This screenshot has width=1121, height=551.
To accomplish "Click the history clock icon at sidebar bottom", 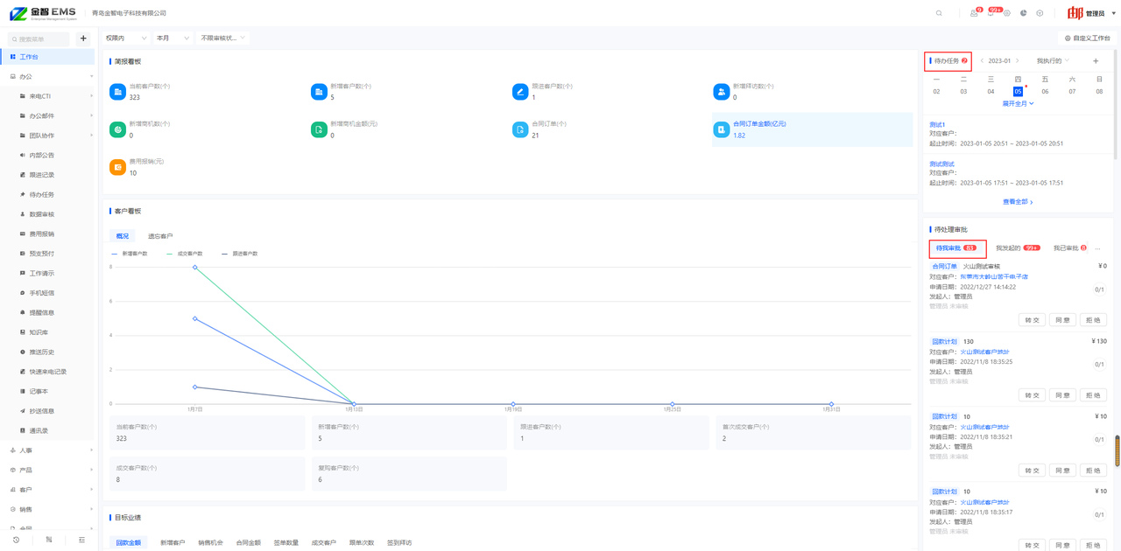I will (x=16, y=540).
